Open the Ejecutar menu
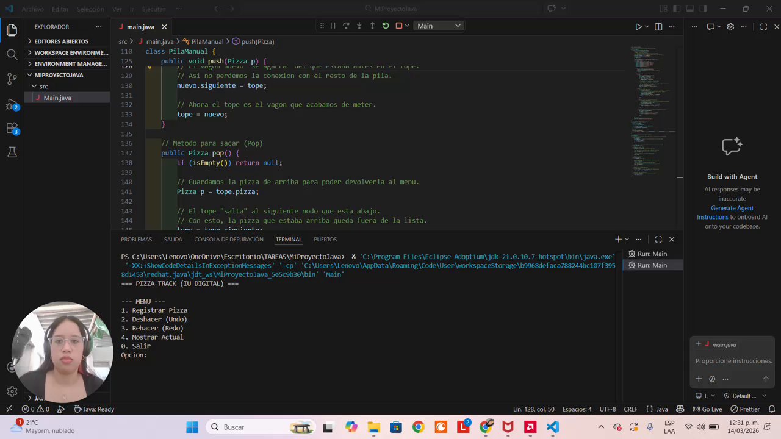781x439 pixels. point(154,9)
